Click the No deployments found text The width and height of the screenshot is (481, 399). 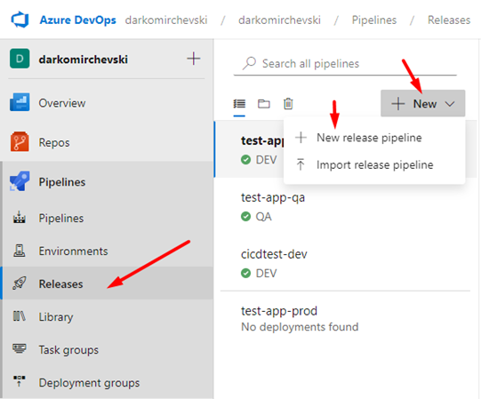[300, 327]
